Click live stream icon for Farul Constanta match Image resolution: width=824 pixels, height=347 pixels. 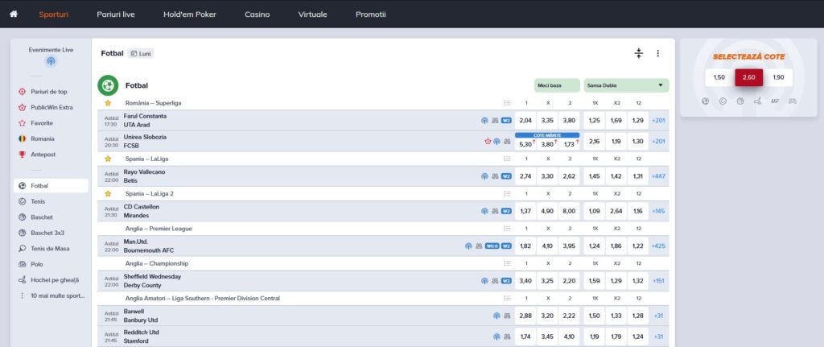pos(484,120)
